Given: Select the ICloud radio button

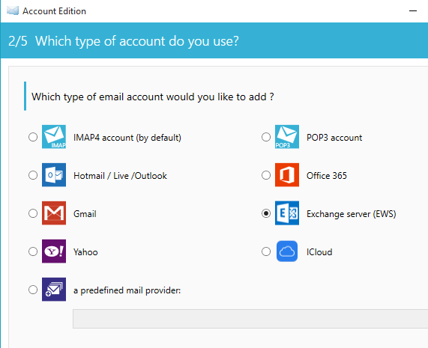Looking at the screenshot, I should point(266,251).
